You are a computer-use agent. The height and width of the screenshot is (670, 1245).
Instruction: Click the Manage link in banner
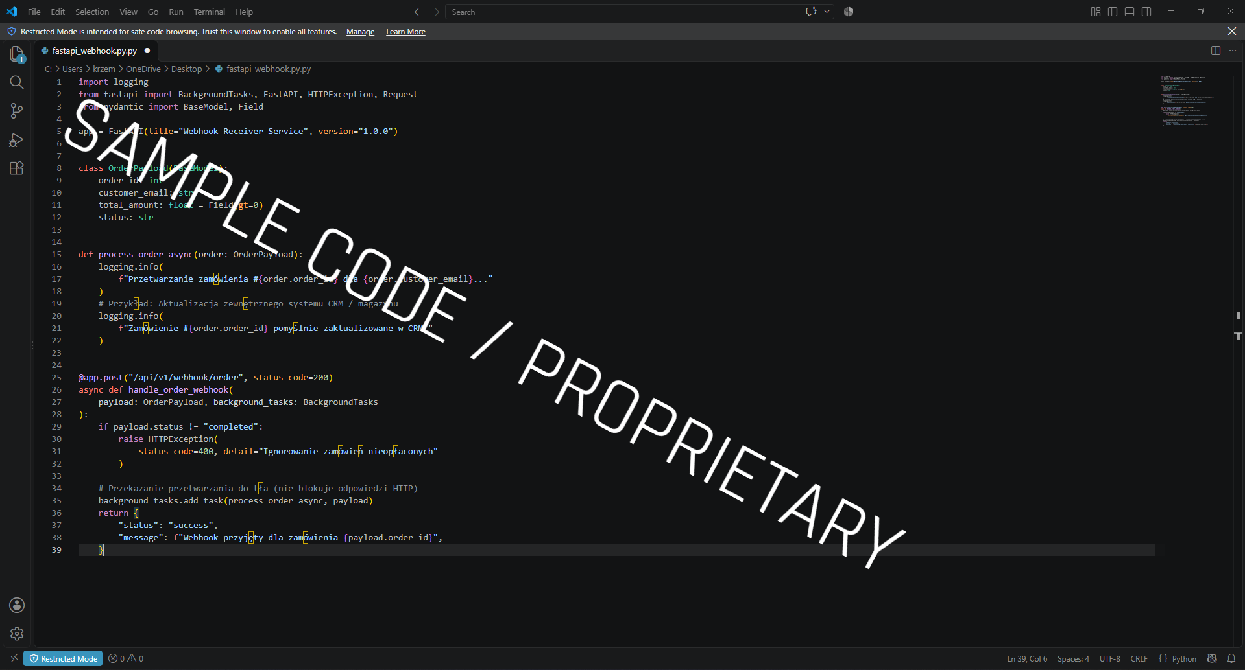pos(360,32)
